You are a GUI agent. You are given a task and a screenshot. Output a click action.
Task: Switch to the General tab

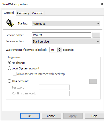[9, 13]
